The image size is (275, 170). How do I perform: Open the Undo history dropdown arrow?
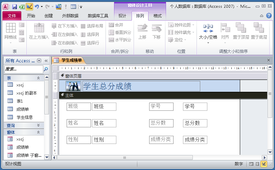pyautogui.click(x=42, y=7)
